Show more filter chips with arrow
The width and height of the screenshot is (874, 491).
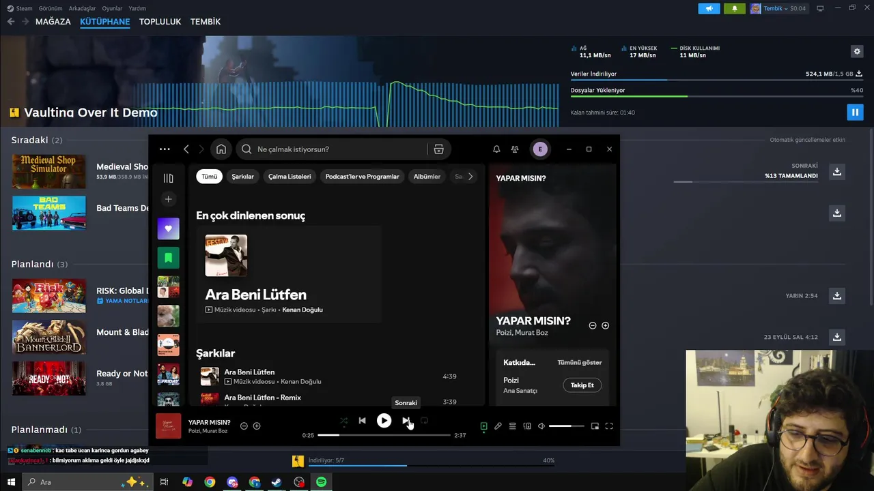point(470,177)
